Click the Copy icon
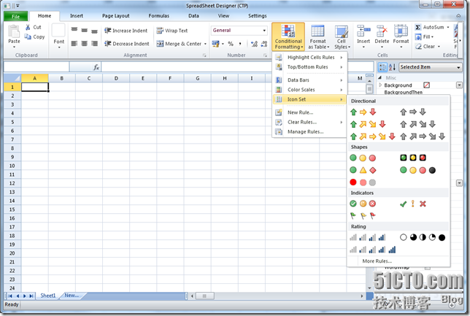470x316 pixels. [x=28, y=36]
